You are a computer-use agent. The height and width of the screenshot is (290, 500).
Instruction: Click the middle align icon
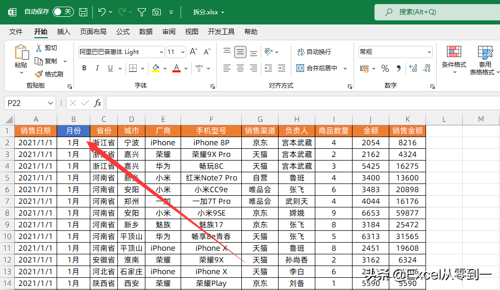click(x=240, y=51)
